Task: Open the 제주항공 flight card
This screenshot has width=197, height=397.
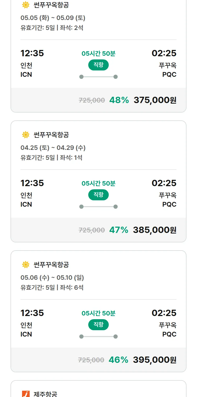Action: click(x=45, y=394)
